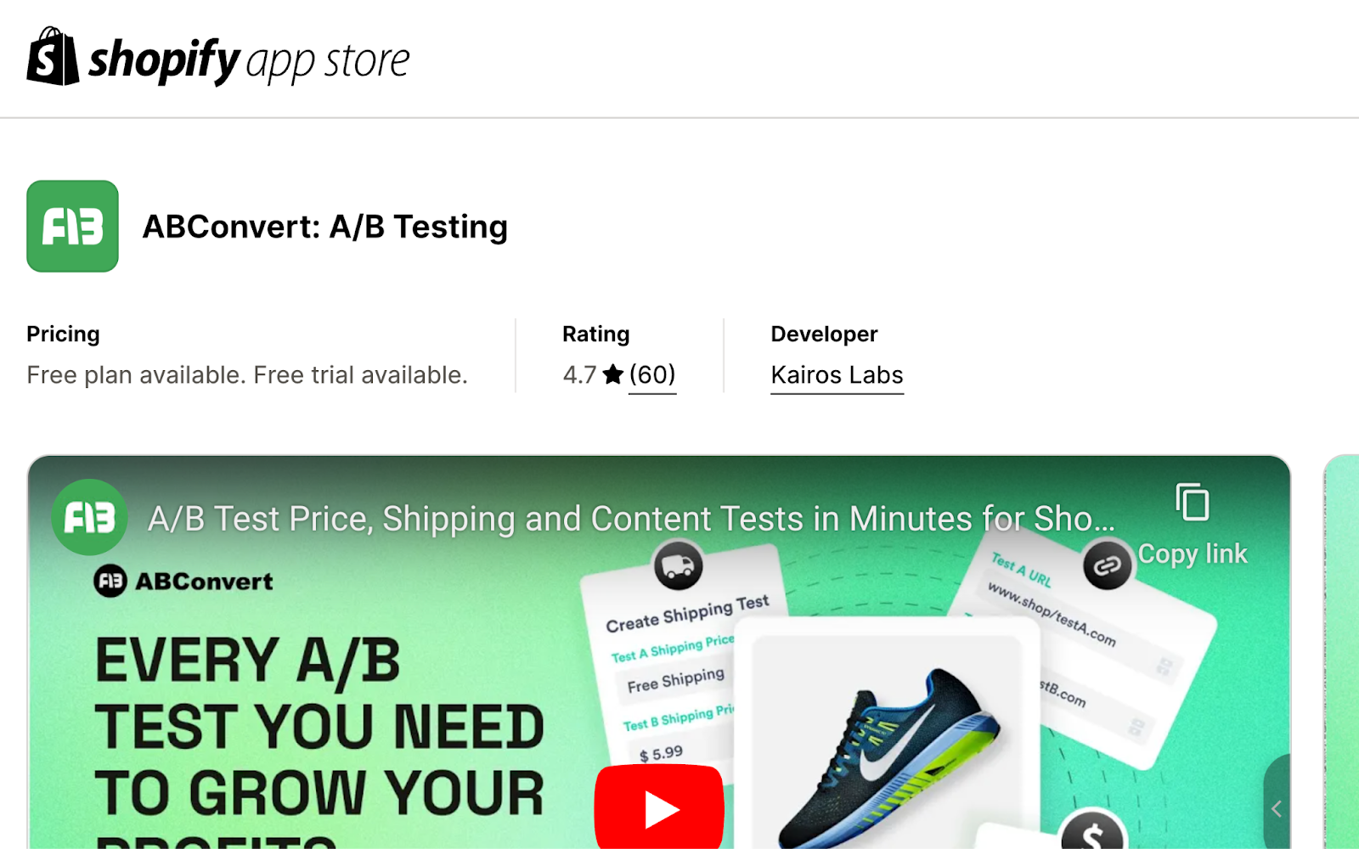This screenshot has width=1359, height=849.
Task: Click the dollar sign icon in video
Action: pyautogui.click(x=1093, y=833)
